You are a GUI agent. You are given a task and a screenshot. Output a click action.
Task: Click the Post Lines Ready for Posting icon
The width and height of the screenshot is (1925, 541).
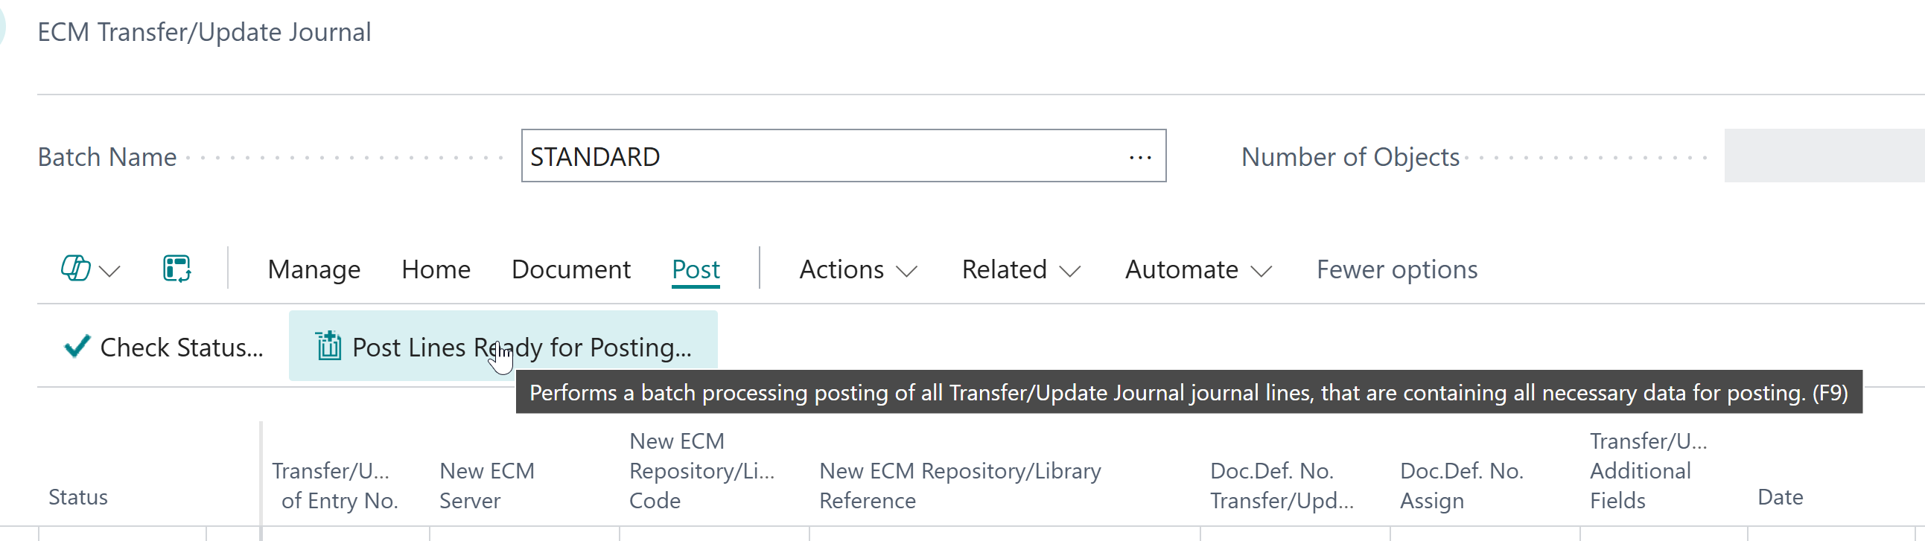click(328, 347)
